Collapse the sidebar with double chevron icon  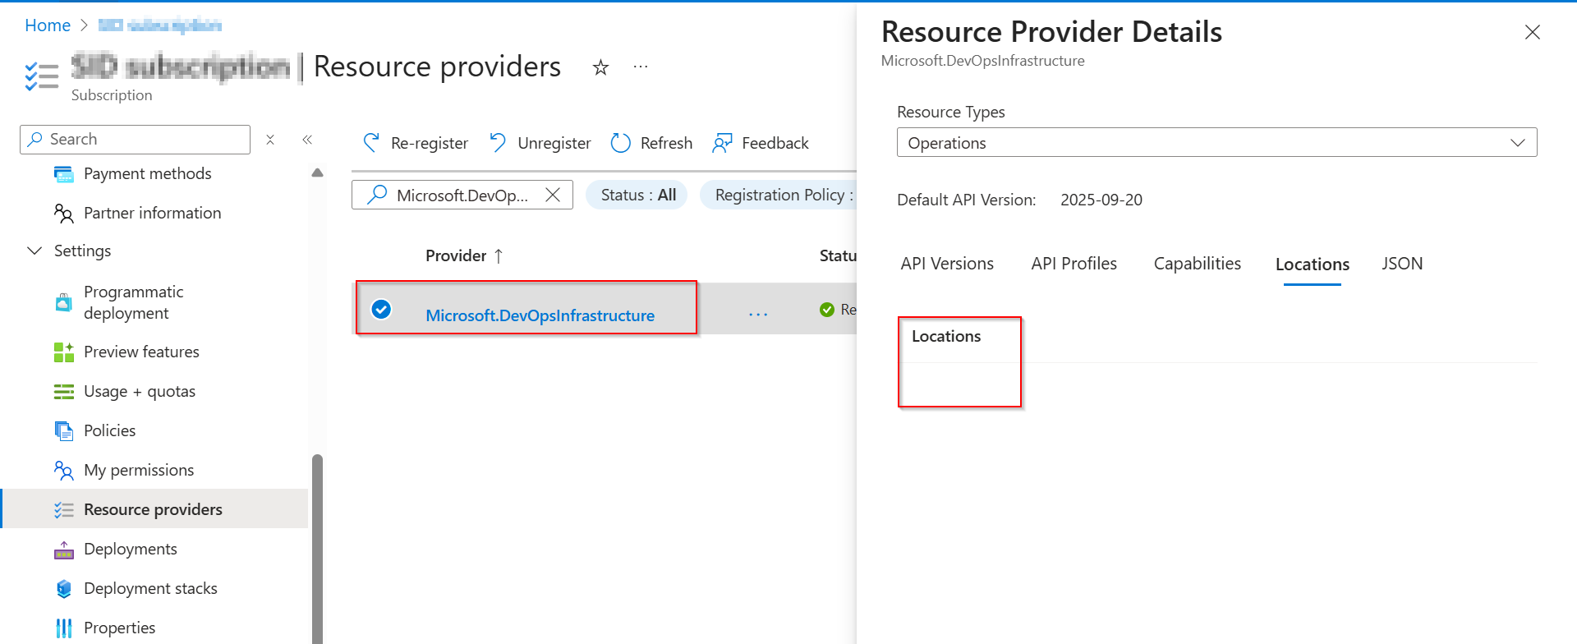click(x=307, y=140)
